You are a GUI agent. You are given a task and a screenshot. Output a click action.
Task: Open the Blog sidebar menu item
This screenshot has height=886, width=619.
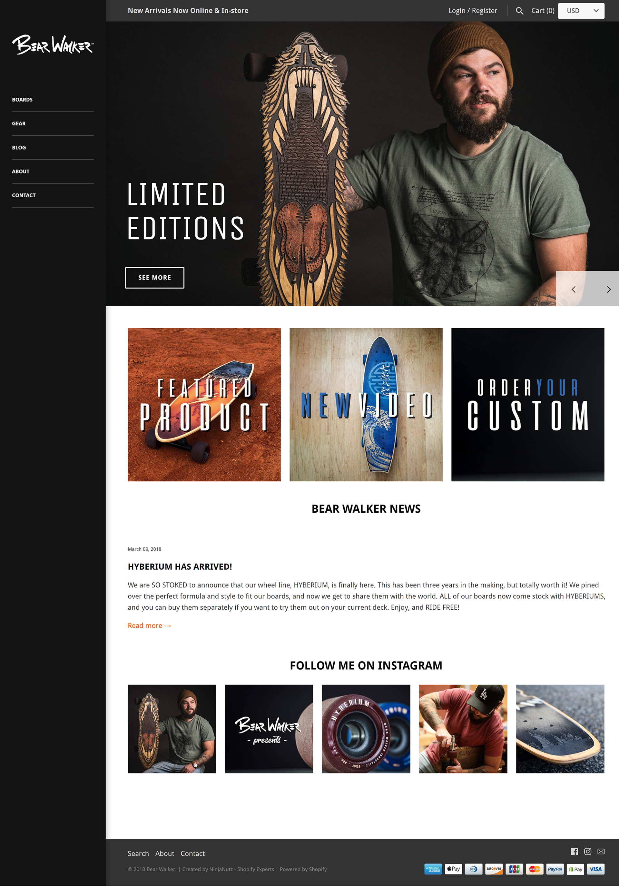click(19, 147)
